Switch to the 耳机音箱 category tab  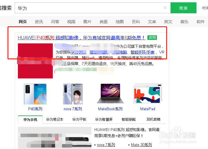pyautogui.click(x=153, y=119)
